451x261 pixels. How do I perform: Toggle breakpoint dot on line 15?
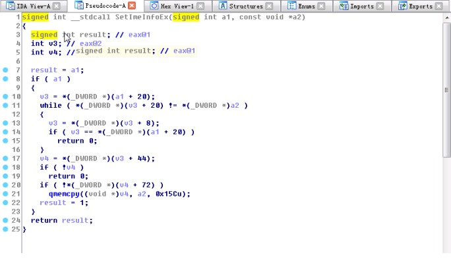coord(5,141)
